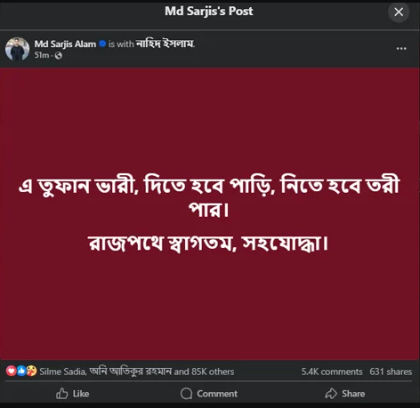This screenshot has width=420, height=408.
Task: Click the Share arrow button
Action: pos(345,394)
